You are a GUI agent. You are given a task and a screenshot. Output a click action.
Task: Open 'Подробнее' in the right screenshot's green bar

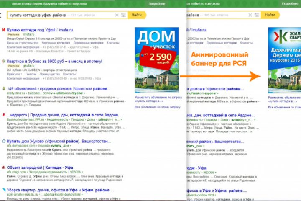[x=290, y=4]
